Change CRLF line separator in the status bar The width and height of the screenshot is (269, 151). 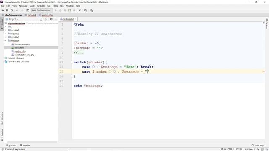(x=231, y=149)
